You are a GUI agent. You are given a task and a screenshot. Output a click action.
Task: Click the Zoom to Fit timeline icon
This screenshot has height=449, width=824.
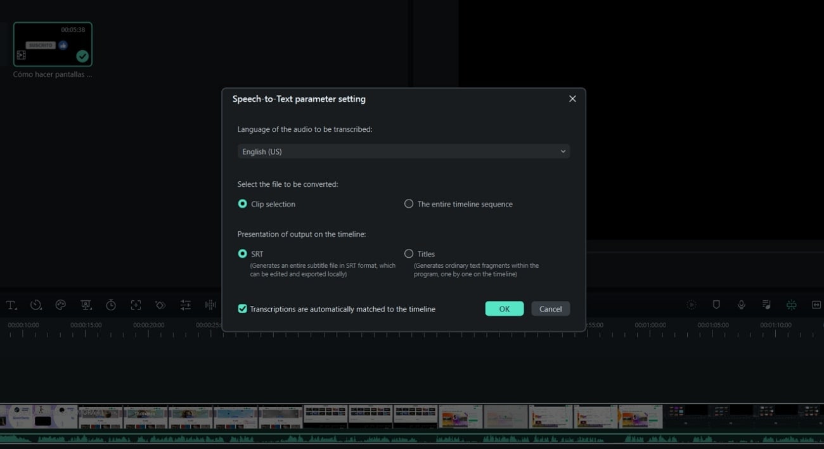(816, 305)
